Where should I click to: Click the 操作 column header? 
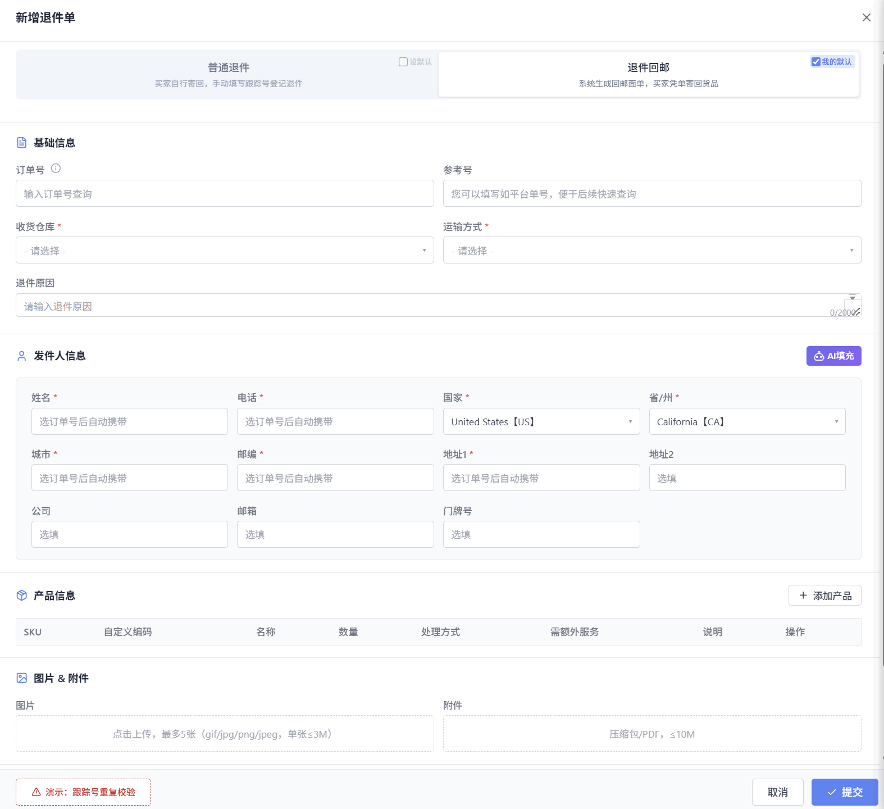pyautogui.click(x=795, y=632)
